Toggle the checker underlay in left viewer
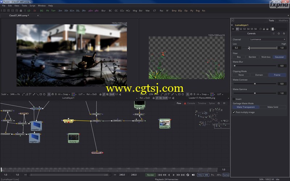This screenshot has width=290, height=181. pyautogui.click(x=107, y=94)
